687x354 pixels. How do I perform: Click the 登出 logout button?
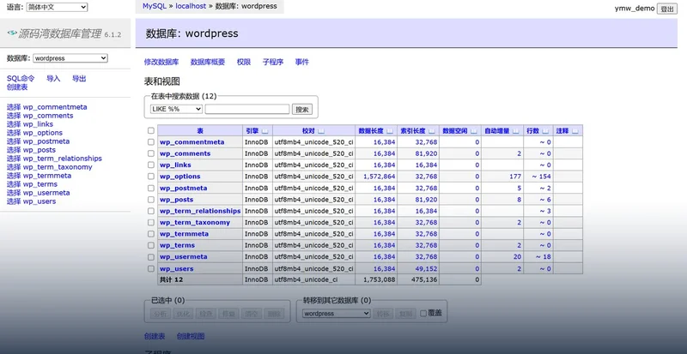point(667,9)
